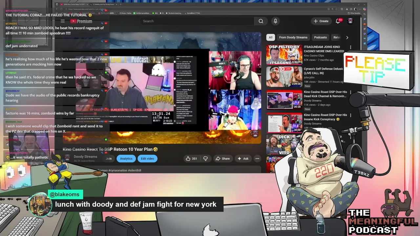
Task: Open the Doody Streams channel name link
Action: 85,157
